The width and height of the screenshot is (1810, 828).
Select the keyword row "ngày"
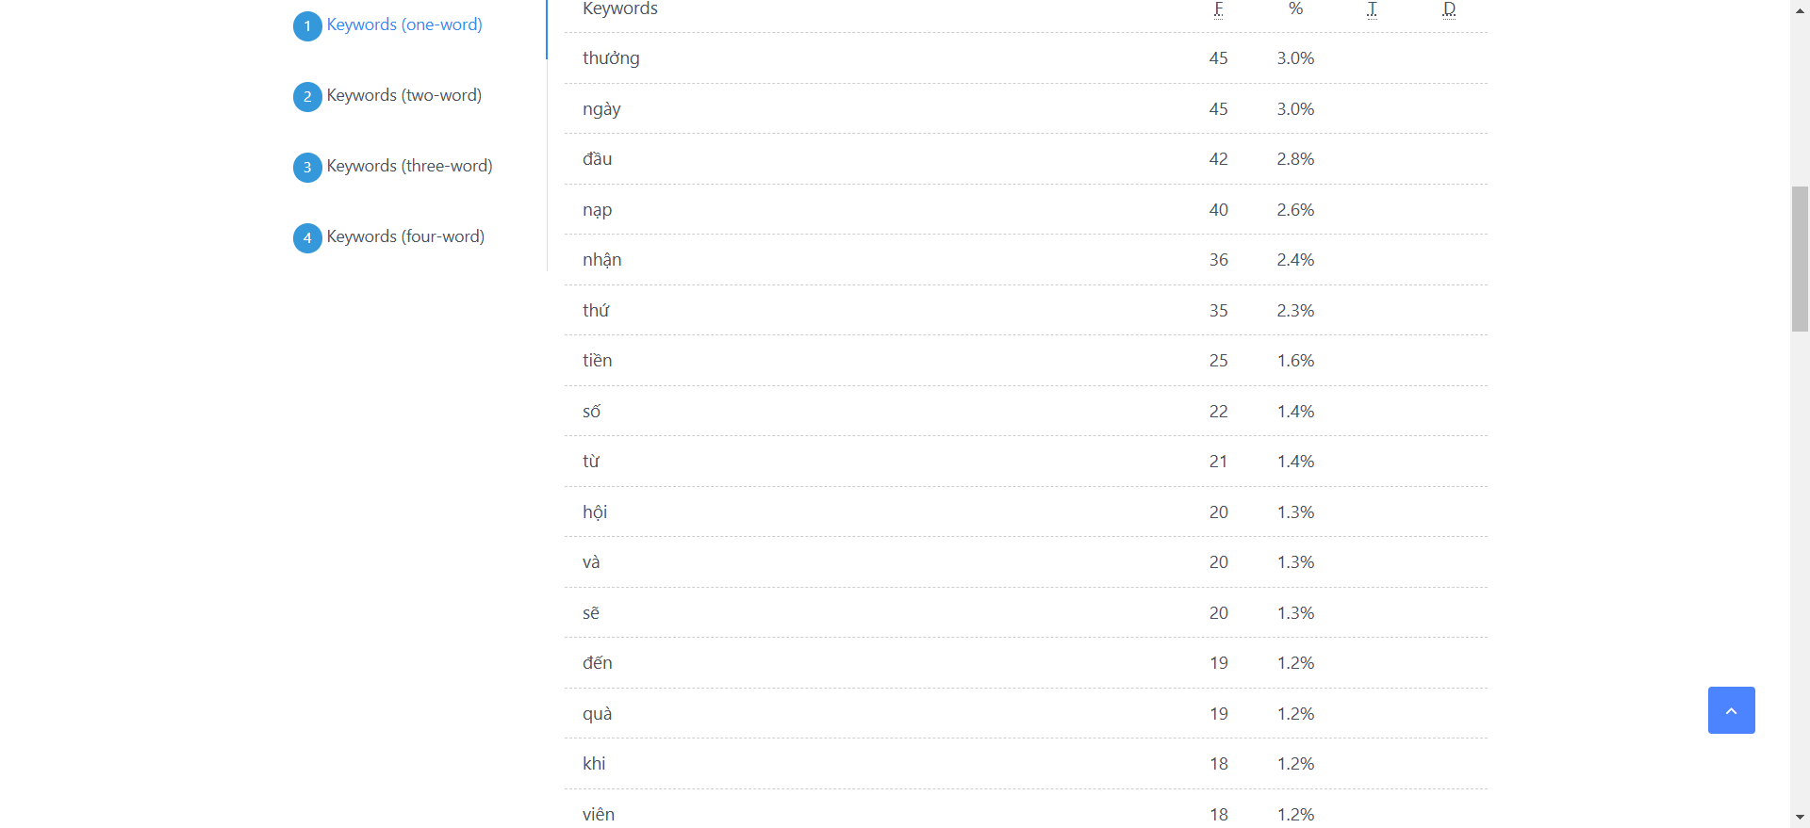coord(601,109)
